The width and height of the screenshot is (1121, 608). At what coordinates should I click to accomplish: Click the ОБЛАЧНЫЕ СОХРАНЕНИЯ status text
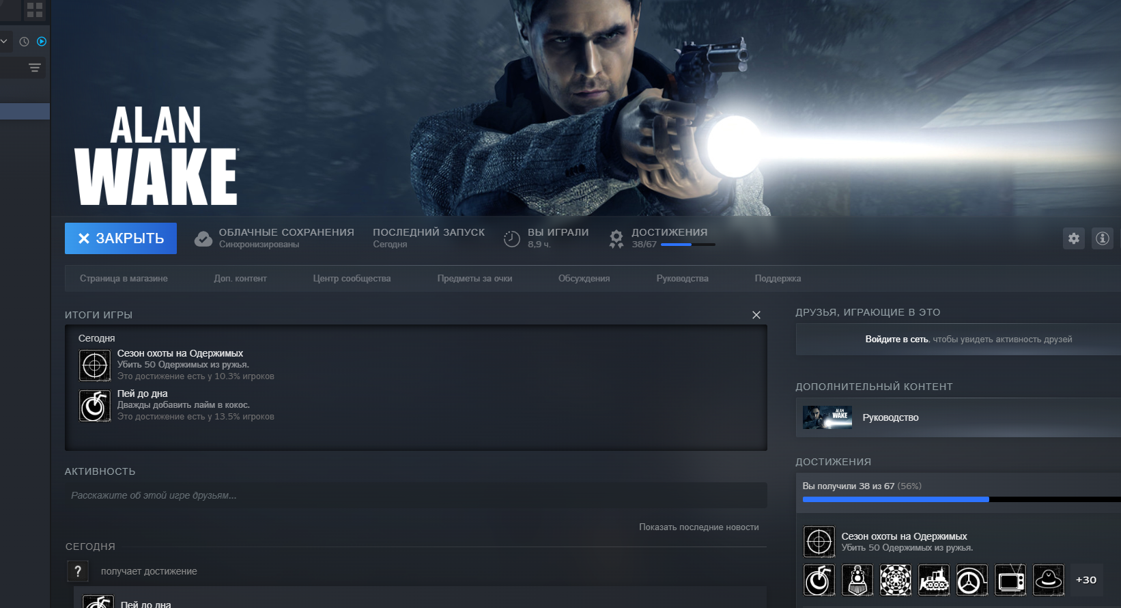tap(287, 238)
